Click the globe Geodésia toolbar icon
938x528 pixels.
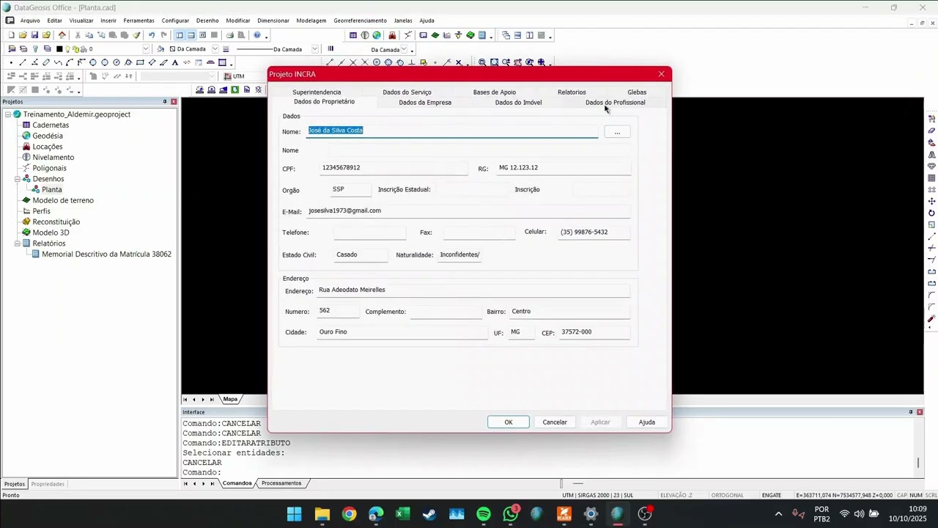(377, 35)
